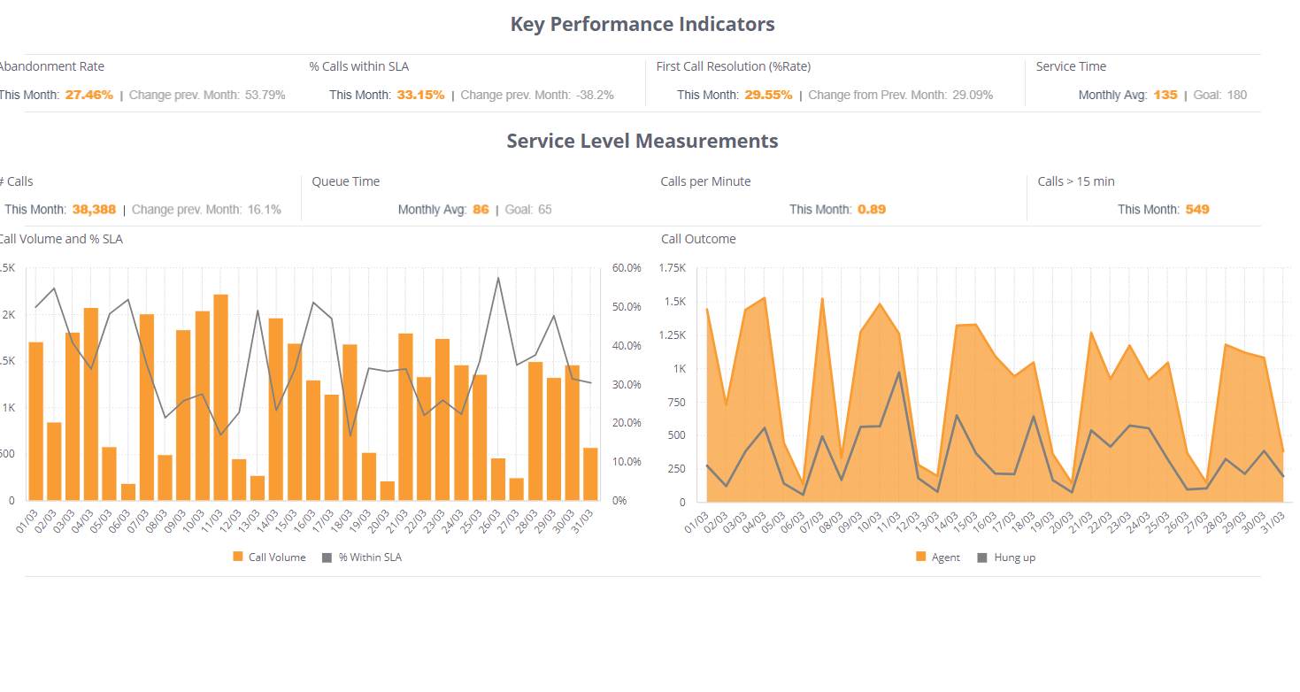Click First Call Resolution value 29.55%

[768, 95]
